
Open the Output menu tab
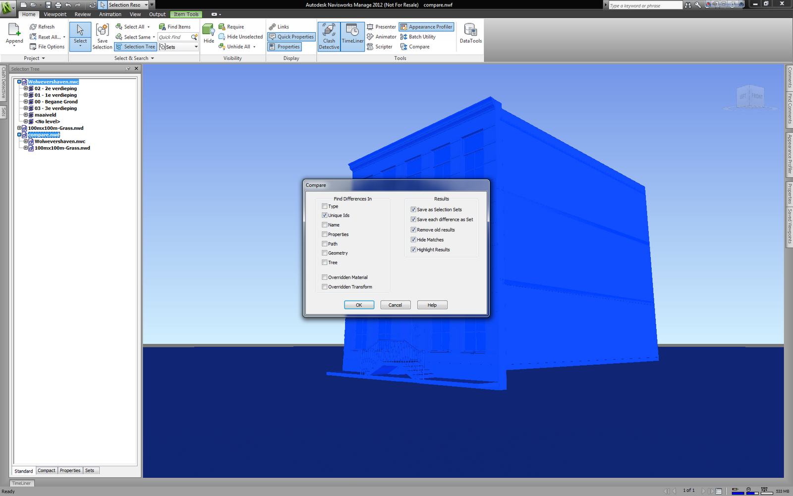(157, 14)
